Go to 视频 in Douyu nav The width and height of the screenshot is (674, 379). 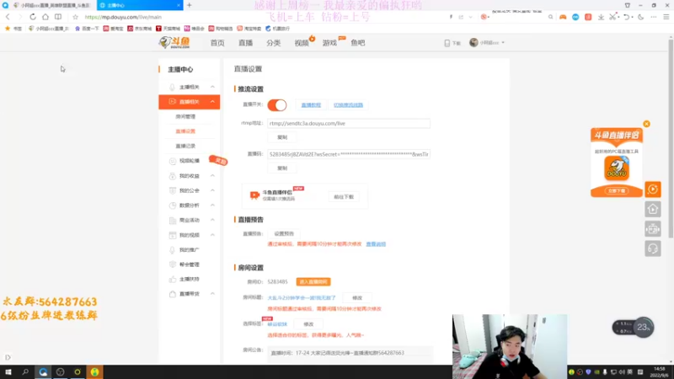[302, 43]
